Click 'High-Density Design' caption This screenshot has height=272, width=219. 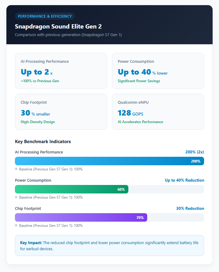pos(38,122)
